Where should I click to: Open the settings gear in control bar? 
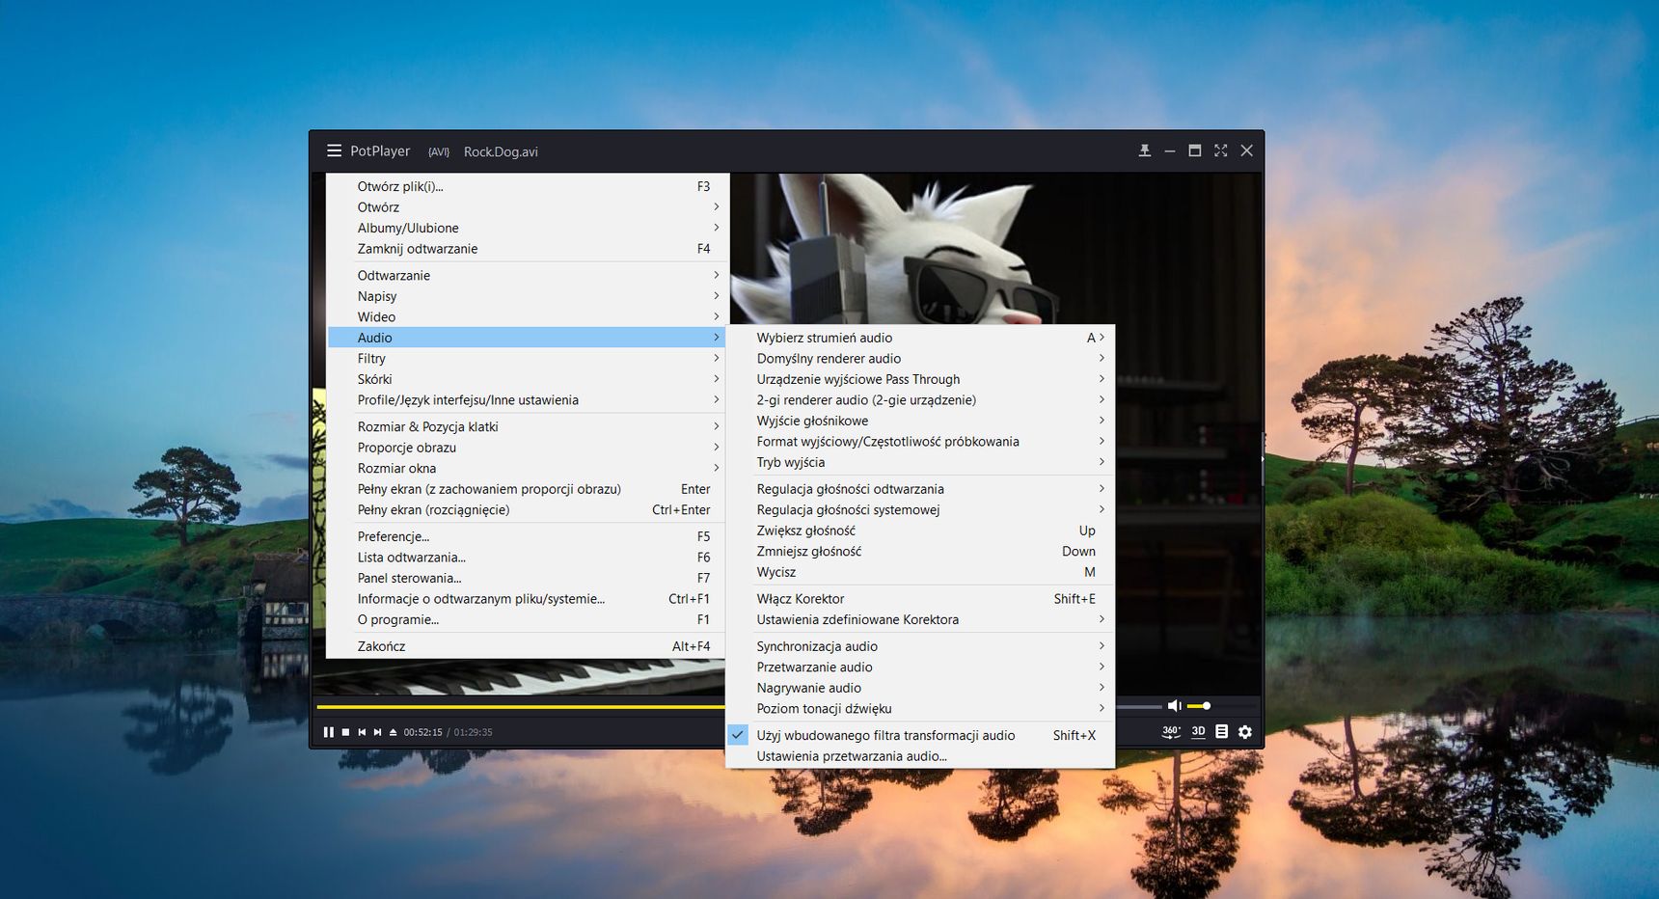tap(1245, 732)
